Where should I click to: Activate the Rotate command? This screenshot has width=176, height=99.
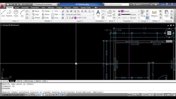click(46, 11)
